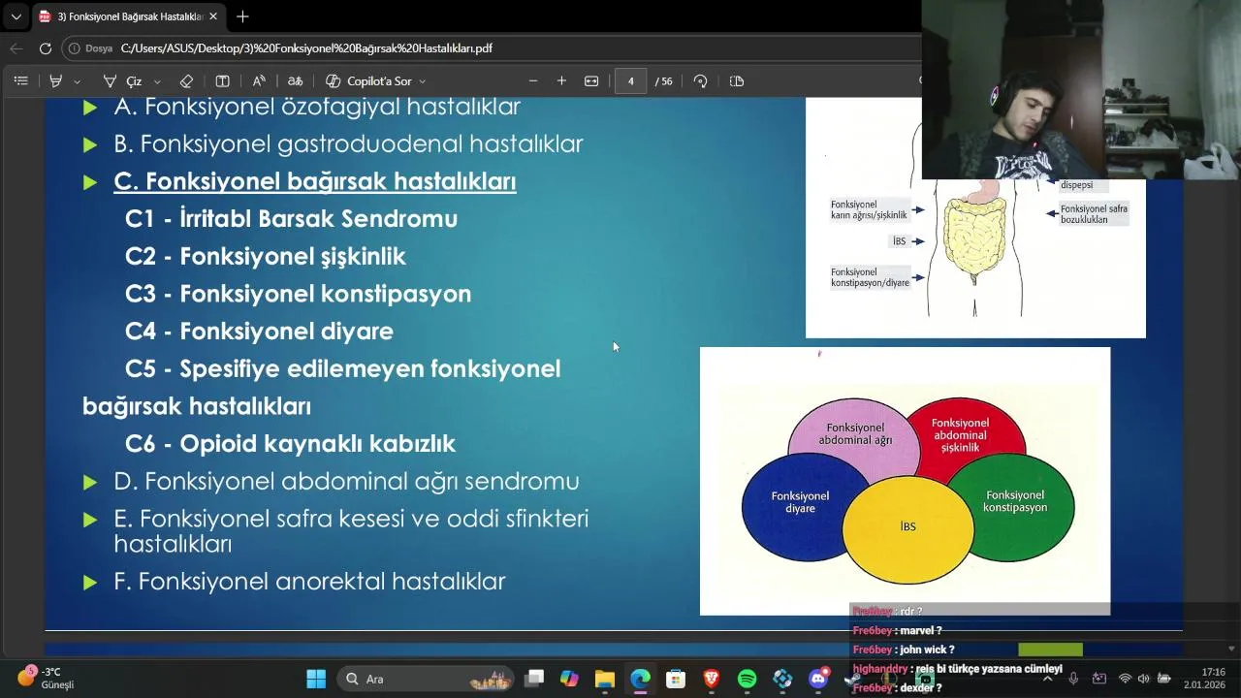This screenshot has width=1241, height=698.
Task: Toggle the page view layout icon
Action: pyautogui.click(x=222, y=81)
